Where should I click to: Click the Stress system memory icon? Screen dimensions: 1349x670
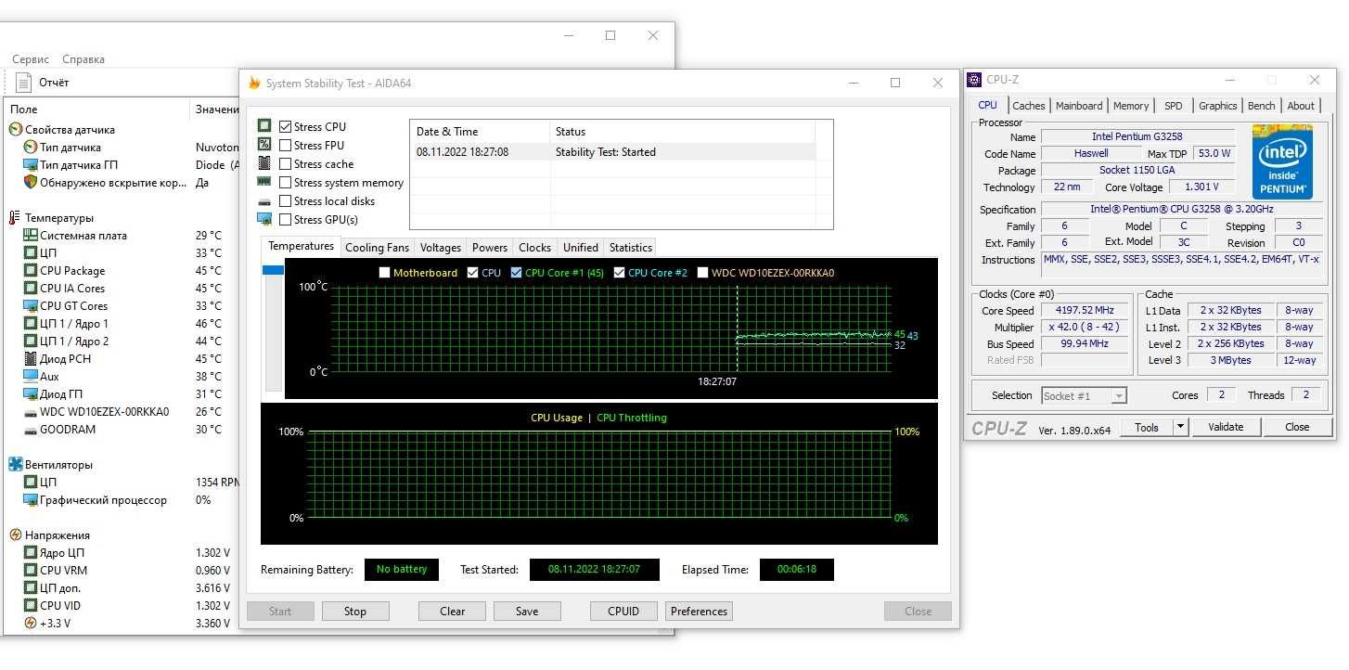(x=264, y=183)
